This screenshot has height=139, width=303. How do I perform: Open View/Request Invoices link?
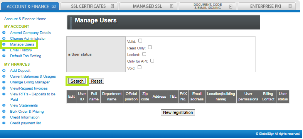[x=29, y=88]
